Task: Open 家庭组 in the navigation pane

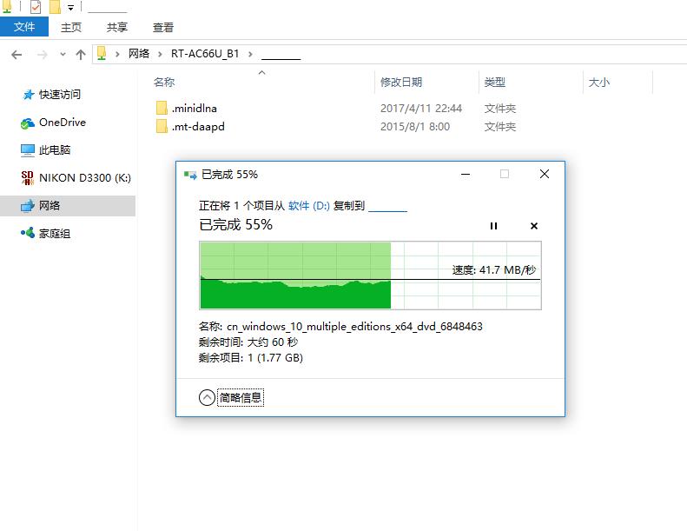Action: pyautogui.click(x=55, y=233)
